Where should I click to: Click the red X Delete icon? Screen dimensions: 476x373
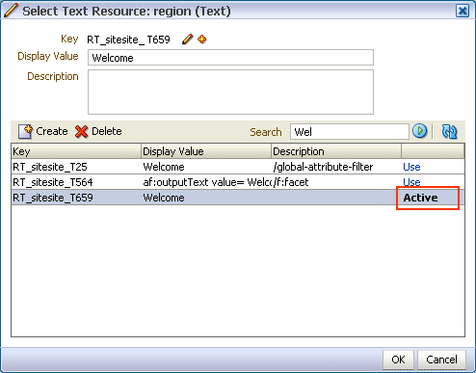pyautogui.click(x=82, y=131)
